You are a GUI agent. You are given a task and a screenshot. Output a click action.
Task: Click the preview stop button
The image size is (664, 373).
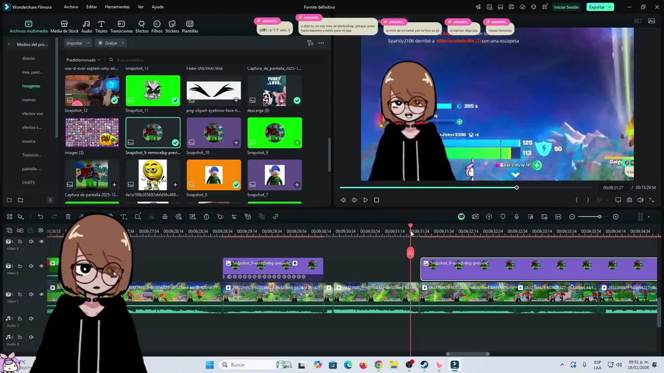coord(377,200)
